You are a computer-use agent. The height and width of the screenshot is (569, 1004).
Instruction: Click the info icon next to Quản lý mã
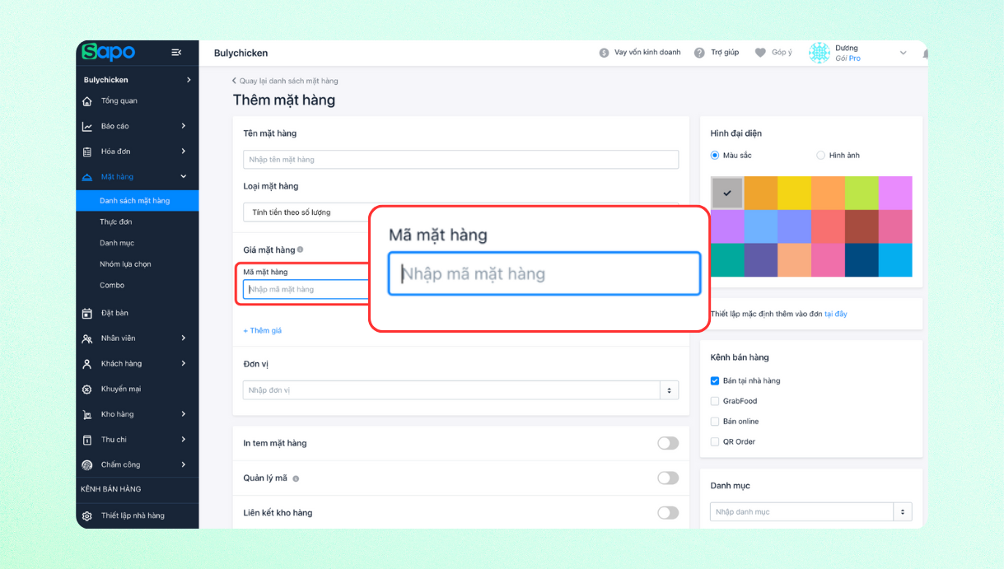[x=296, y=478]
